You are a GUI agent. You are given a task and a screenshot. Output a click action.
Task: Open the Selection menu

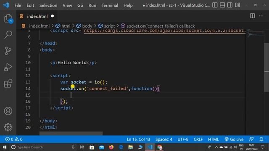click(48, 5)
